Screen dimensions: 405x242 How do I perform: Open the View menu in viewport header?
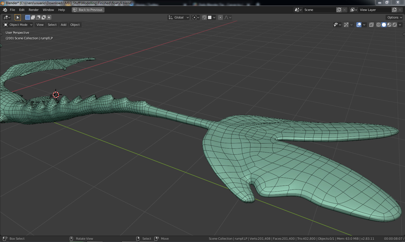[40, 25]
